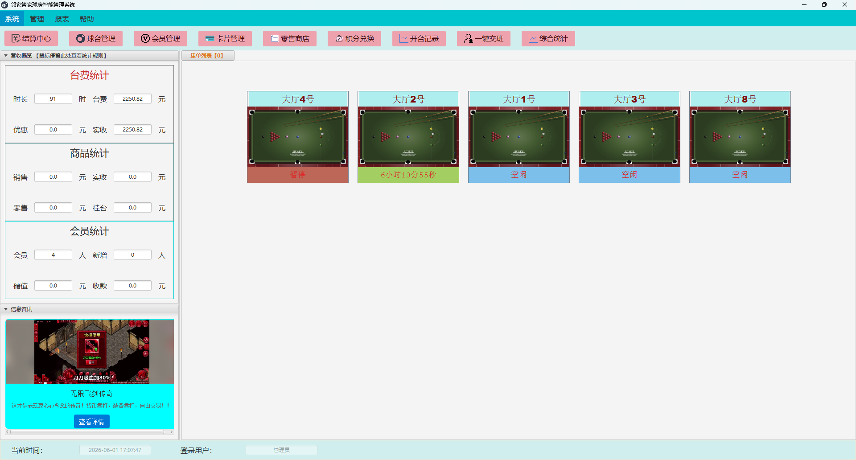Click the 储值 amount field
The height and width of the screenshot is (460, 856).
click(53, 286)
